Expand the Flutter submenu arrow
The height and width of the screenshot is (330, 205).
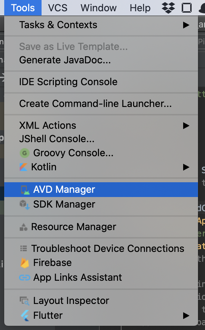coord(186,316)
